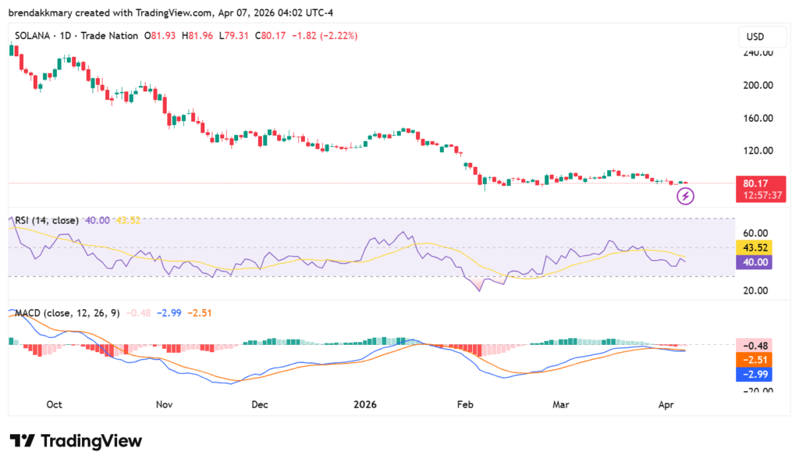This screenshot has width=799, height=466.
Task: Click the 160.00 price on the right scale
Action: tap(757, 118)
